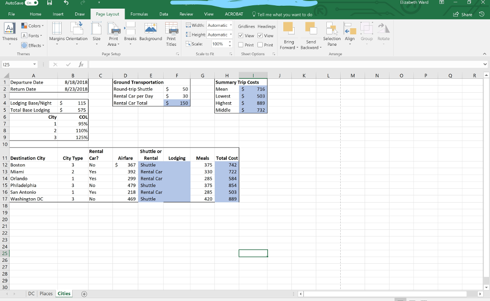
Task: Toggle the AutoSave switch
Action: [32, 3]
